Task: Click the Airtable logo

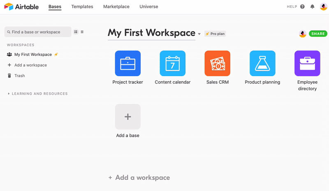Action: tap(21, 7)
